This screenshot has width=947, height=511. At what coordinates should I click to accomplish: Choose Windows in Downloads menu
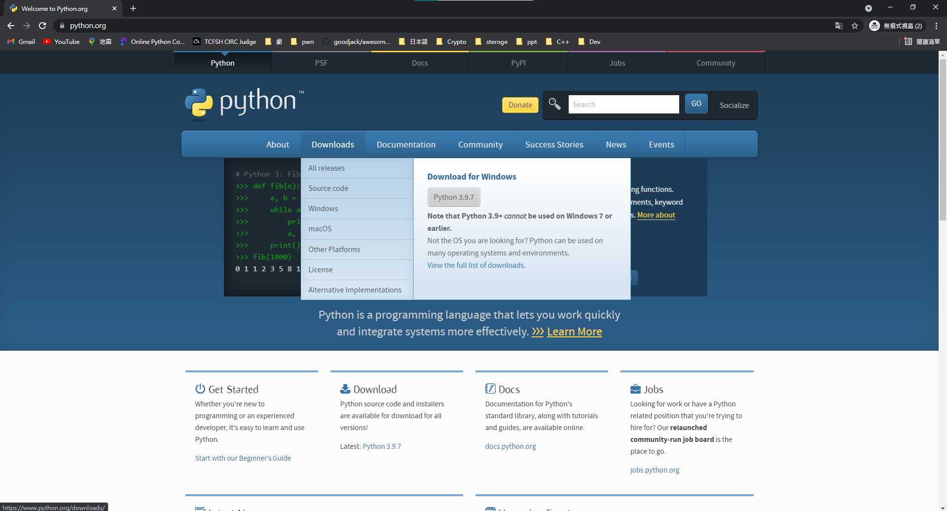(x=357, y=209)
